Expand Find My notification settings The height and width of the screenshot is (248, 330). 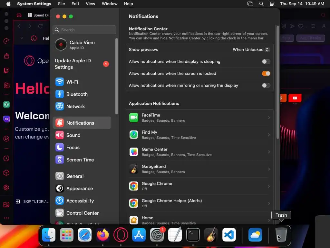coord(199,135)
